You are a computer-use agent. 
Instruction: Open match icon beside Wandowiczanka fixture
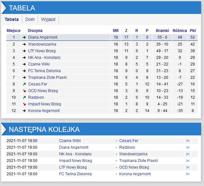(188, 154)
